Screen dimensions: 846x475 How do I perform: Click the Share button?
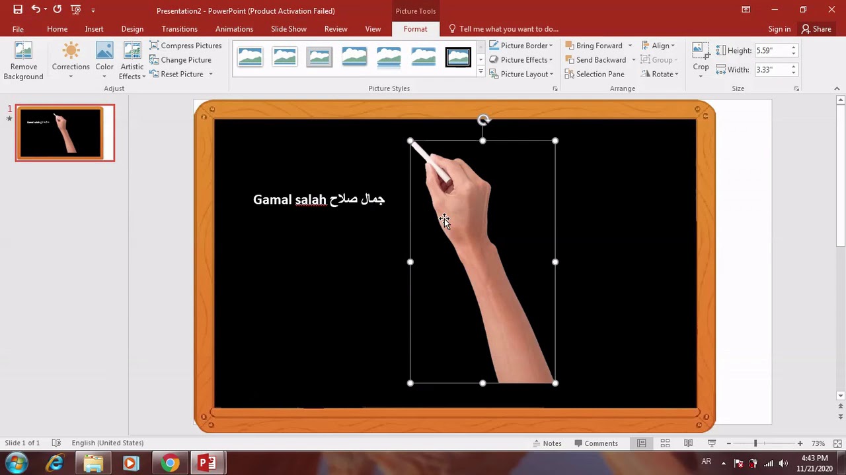tap(816, 29)
